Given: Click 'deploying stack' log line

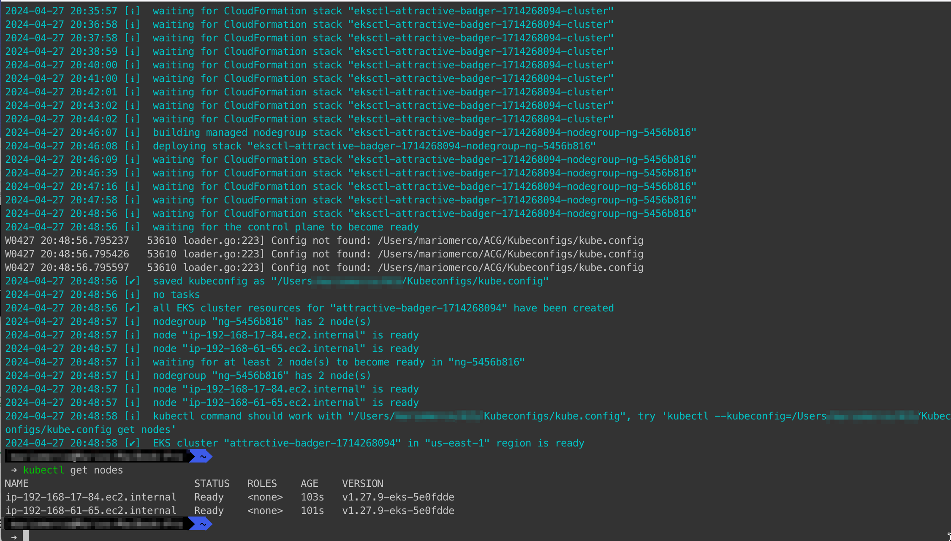Looking at the screenshot, I should click(301, 146).
